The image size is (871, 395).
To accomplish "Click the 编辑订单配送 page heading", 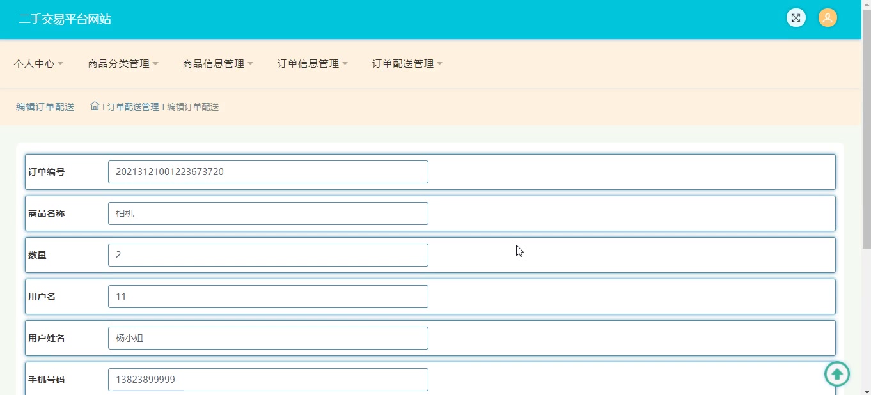I will [45, 107].
